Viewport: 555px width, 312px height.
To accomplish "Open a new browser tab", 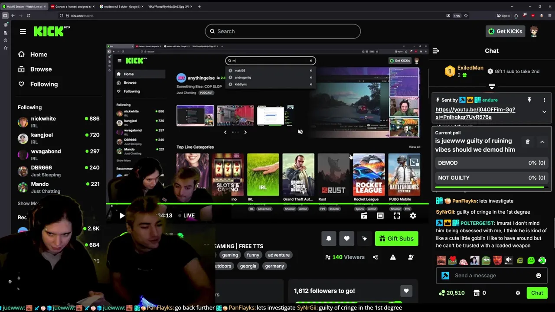I will pyautogui.click(x=199, y=6).
